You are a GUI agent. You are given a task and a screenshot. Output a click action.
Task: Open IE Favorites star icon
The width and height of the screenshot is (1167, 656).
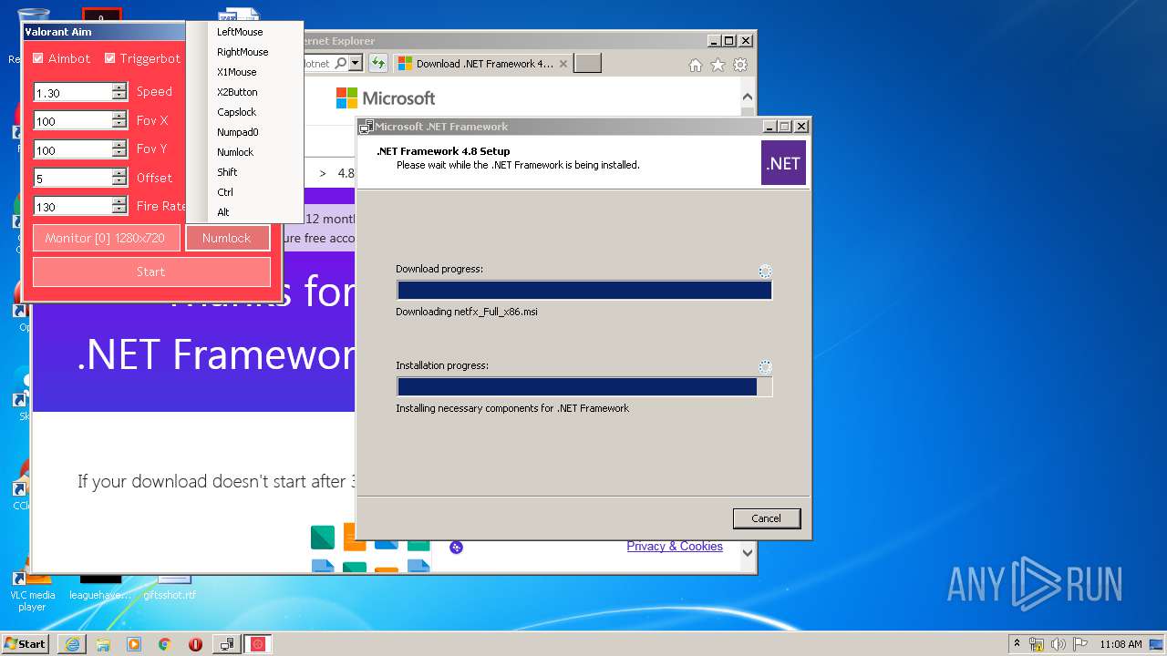click(718, 65)
